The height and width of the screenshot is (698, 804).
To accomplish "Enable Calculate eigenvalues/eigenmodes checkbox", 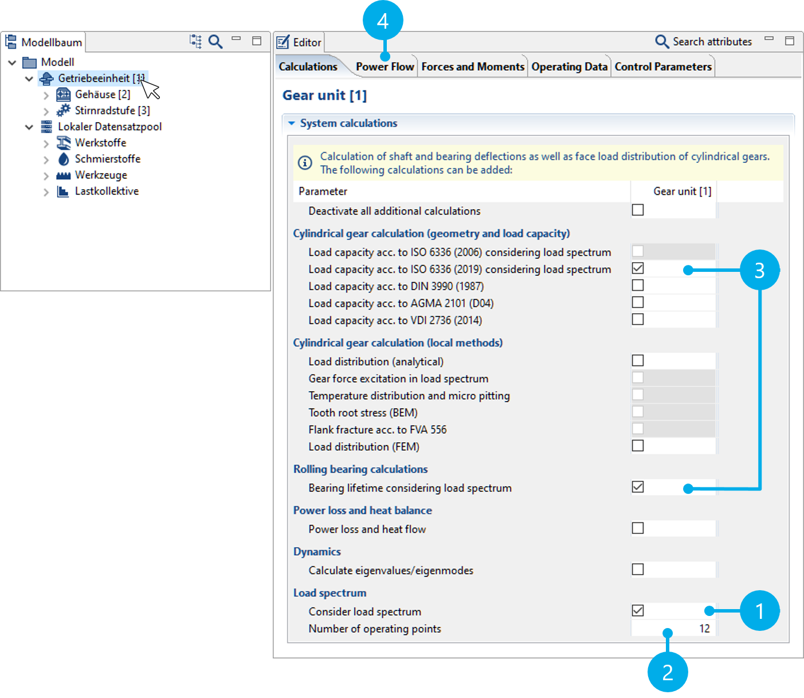I will pyautogui.click(x=638, y=570).
